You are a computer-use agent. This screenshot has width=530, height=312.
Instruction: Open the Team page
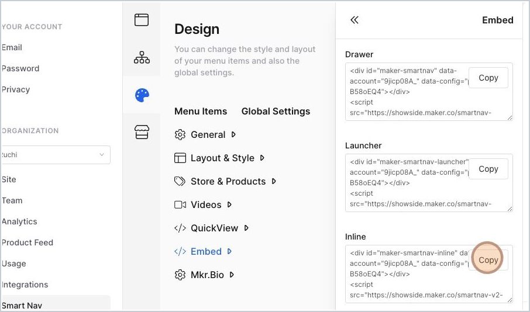pos(12,200)
